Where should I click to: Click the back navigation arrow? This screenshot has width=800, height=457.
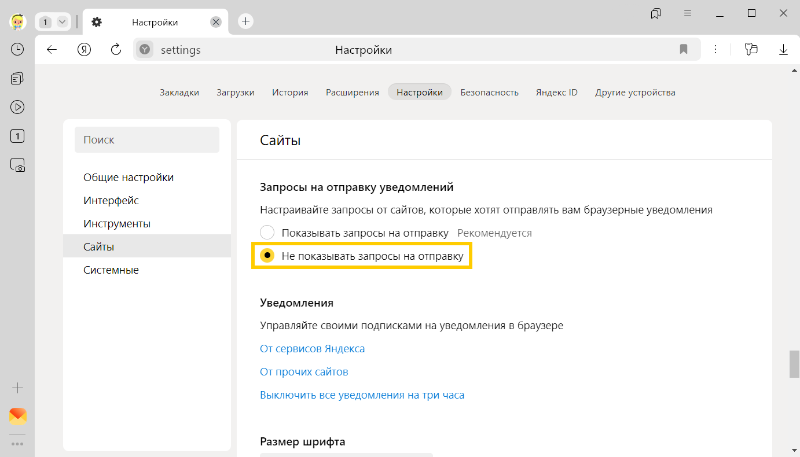(x=52, y=50)
